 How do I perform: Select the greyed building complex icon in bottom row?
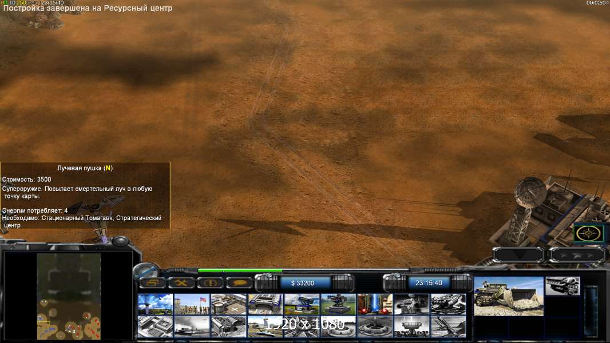155,326
